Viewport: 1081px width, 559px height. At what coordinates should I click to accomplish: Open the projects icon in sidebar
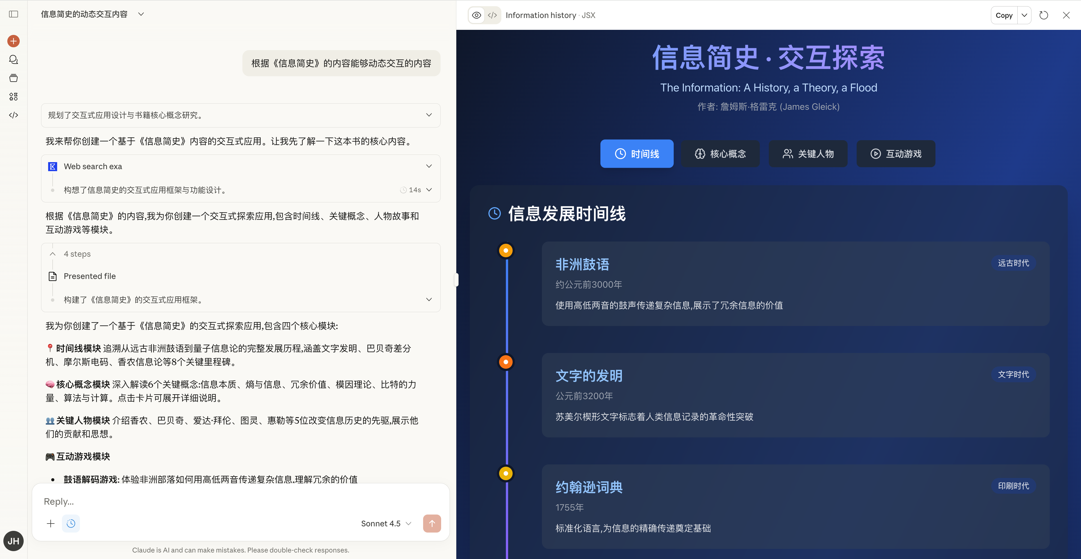(x=14, y=78)
